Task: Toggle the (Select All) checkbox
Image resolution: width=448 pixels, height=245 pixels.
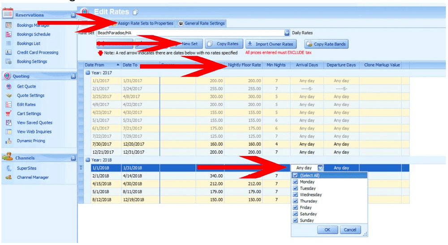Action: [295, 175]
